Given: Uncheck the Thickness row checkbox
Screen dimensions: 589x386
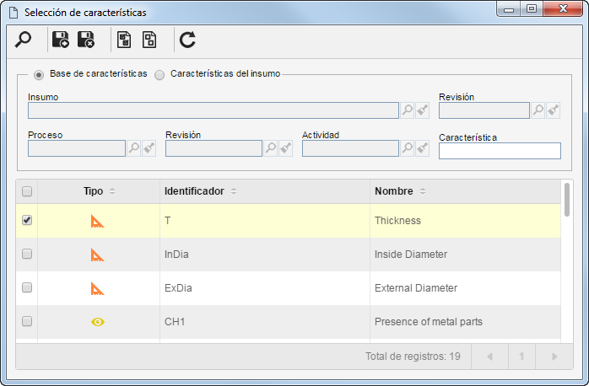Looking at the screenshot, I should 27,220.
